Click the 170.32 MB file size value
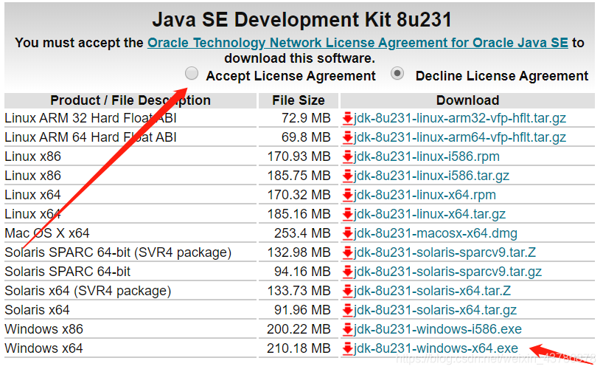The height and width of the screenshot is (372, 603). tap(299, 195)
